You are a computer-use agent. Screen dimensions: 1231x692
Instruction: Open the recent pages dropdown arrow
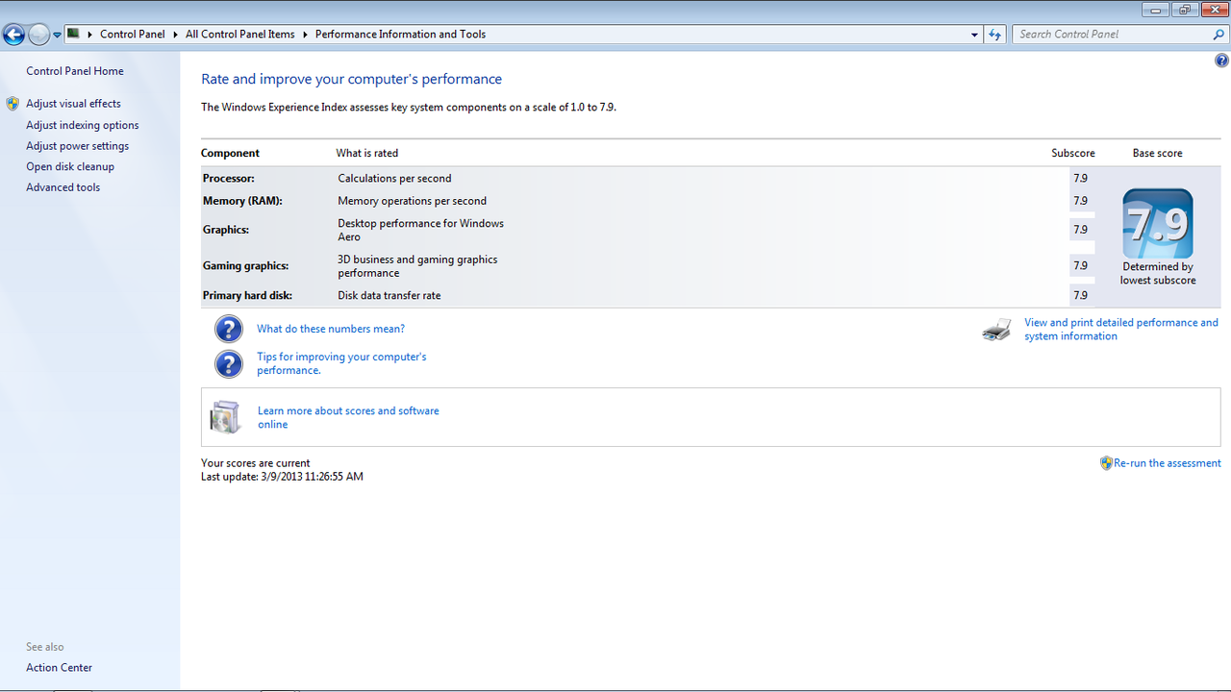(57, 35)
